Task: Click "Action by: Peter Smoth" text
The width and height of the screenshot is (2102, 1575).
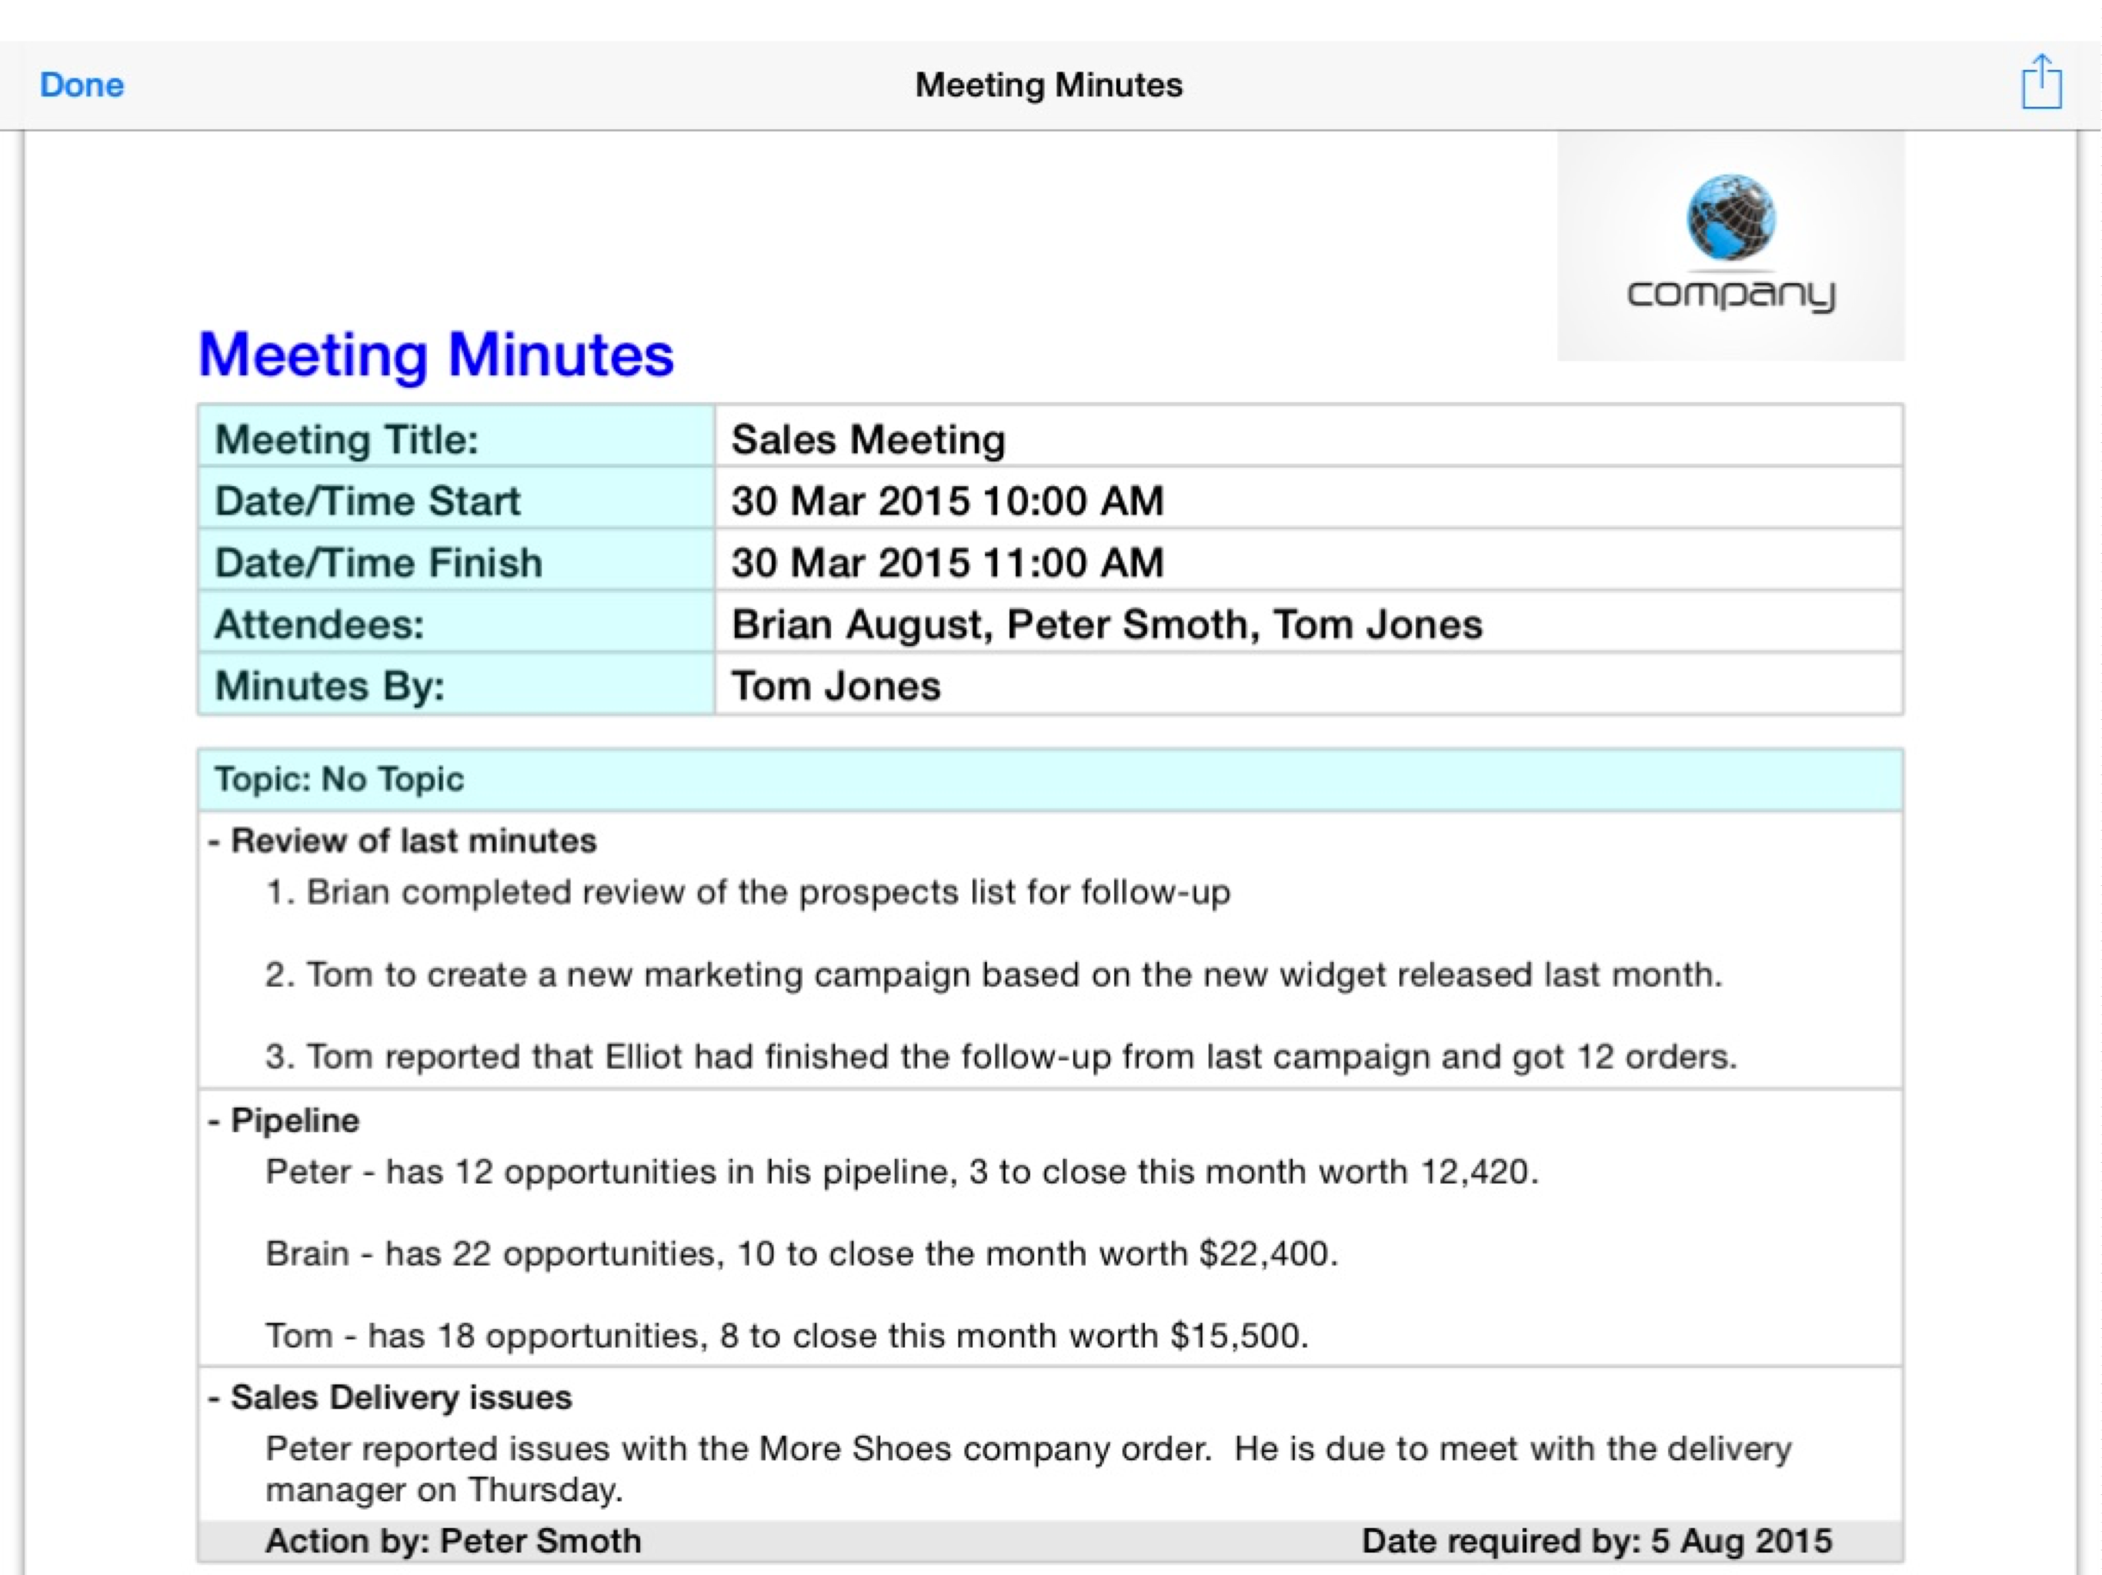Action: (x=453, y=1541)
